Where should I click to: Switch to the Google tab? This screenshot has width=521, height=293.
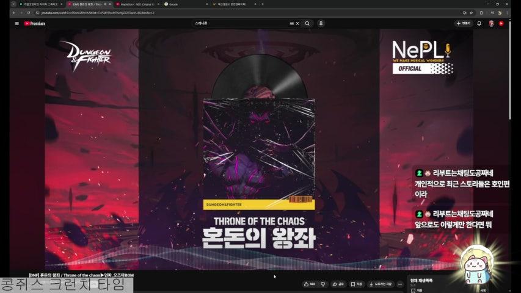(x=186, y=4)
